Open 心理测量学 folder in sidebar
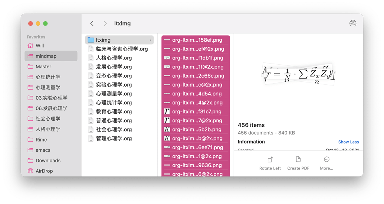This screenshot has height=204, width=384. click(x=51, y=87)
